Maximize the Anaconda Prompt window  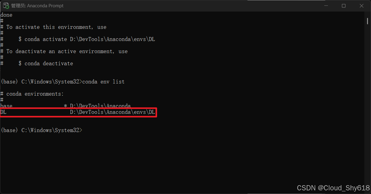343,5
